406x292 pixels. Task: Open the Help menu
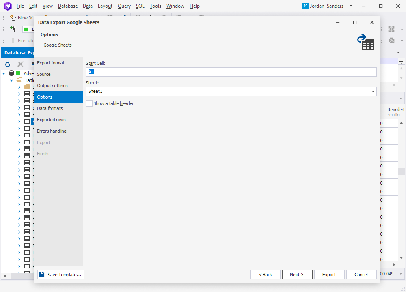pyautogui.click(x=194, y=6)
